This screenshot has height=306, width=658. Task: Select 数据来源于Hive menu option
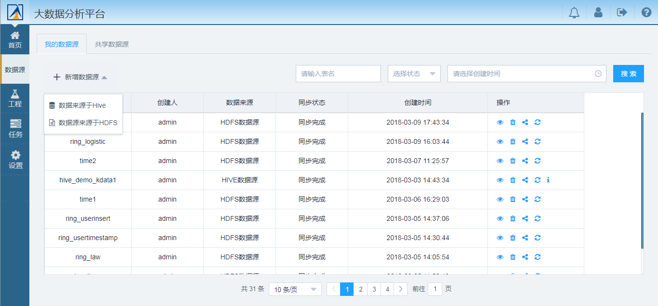pos(82,105)
